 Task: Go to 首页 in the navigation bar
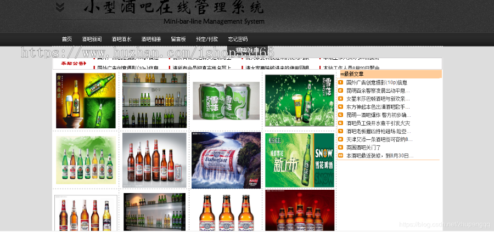point(67,39)
